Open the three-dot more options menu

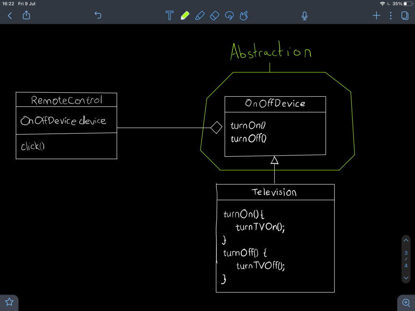(391, 16)
